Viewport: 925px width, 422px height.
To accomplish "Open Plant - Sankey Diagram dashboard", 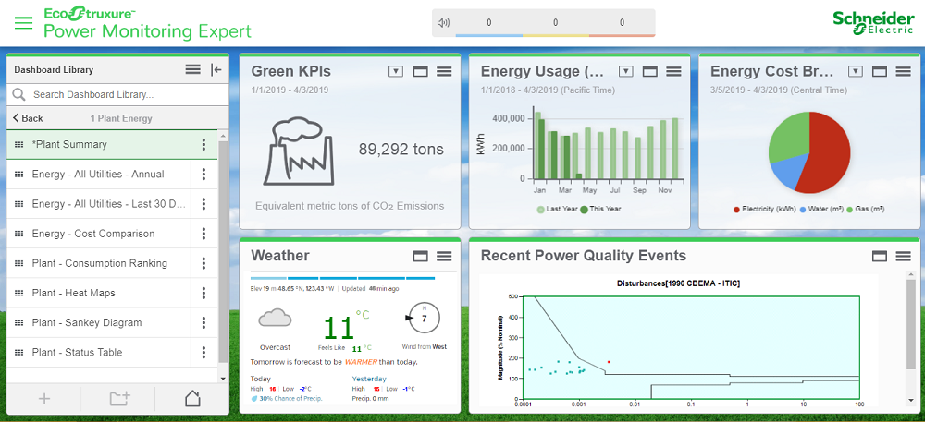I will point(99,322).
